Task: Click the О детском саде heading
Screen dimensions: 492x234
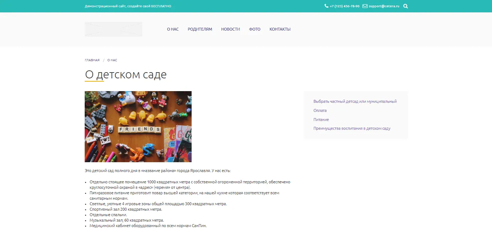Action: click(x=126, y=74)
